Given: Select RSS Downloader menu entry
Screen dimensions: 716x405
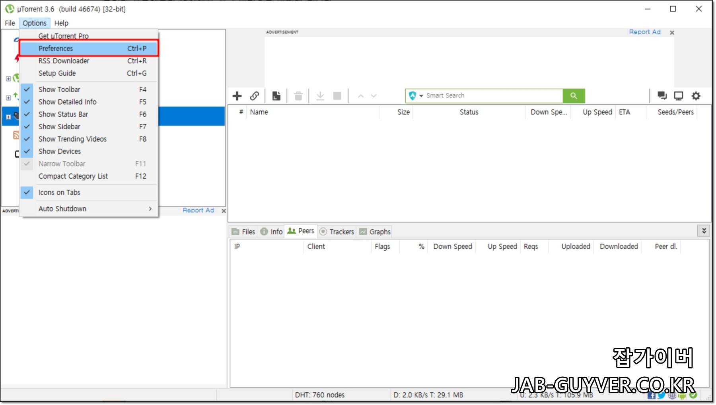Looking at the screenshot, I should pos(89,60).
